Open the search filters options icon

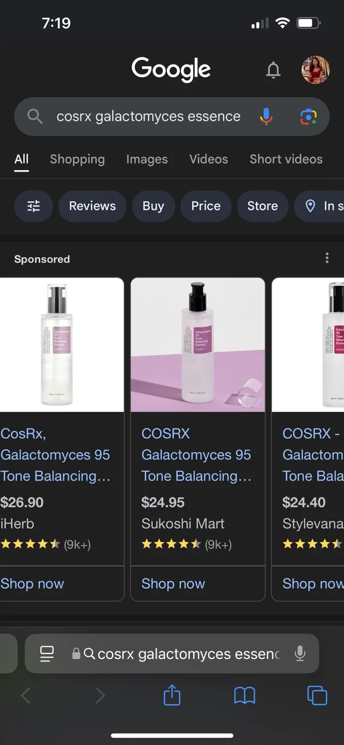33,206
